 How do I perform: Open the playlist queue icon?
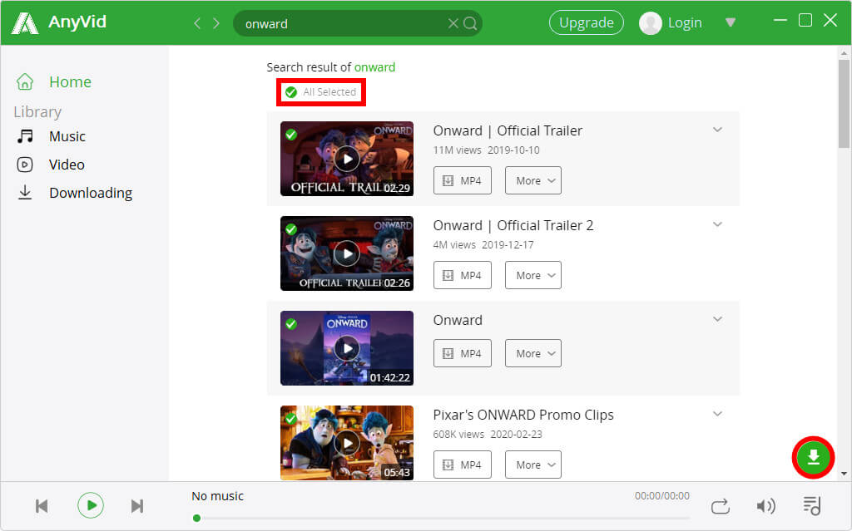pyautogui.click(x=812, y=505)
